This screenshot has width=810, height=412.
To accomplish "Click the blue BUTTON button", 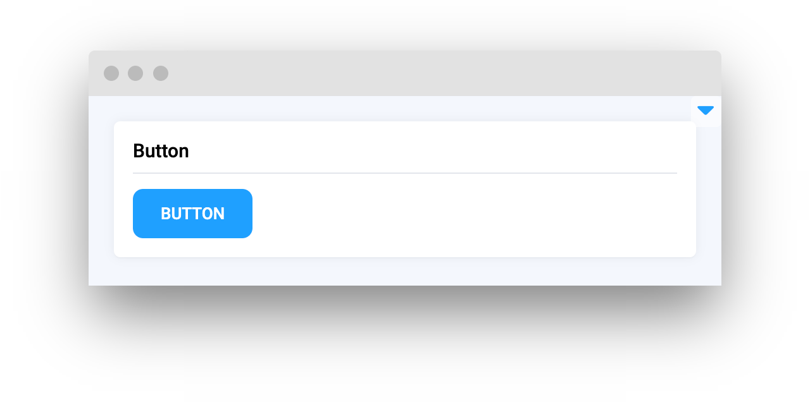I will click(x=192, y=214).
